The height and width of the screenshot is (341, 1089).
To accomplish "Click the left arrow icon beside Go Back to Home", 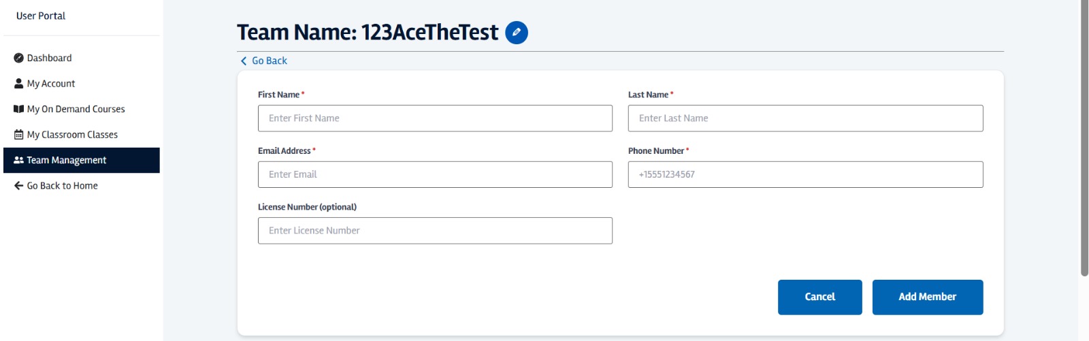I will (x=19, y=186).
